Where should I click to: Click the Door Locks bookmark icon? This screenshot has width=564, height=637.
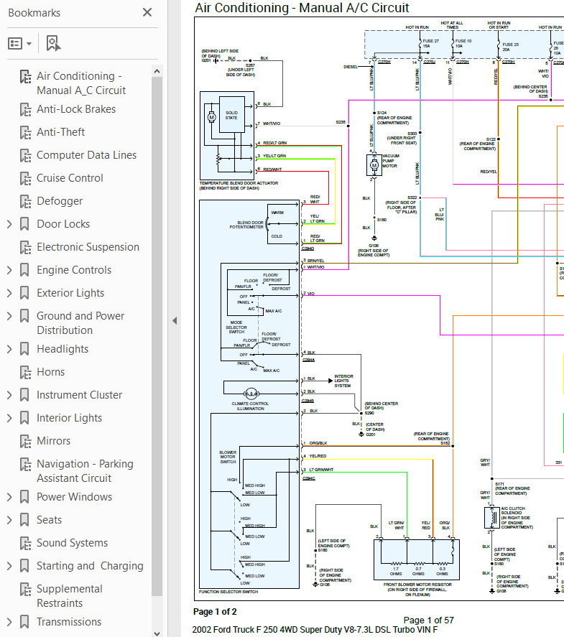[24, 224]
